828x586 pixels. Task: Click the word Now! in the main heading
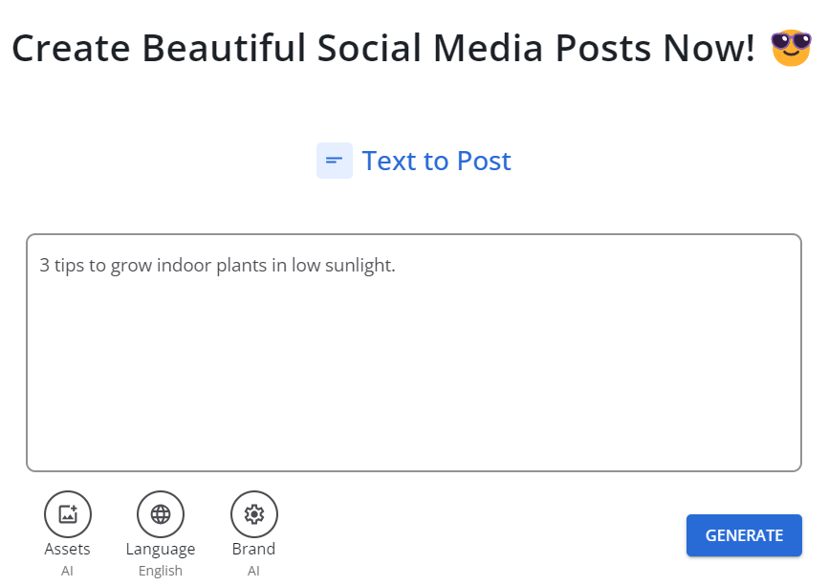[x=708, y=48]
